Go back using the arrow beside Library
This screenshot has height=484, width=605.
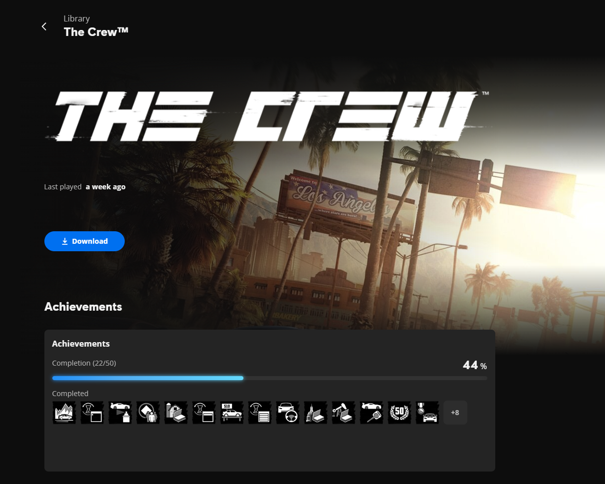[44, 26]
